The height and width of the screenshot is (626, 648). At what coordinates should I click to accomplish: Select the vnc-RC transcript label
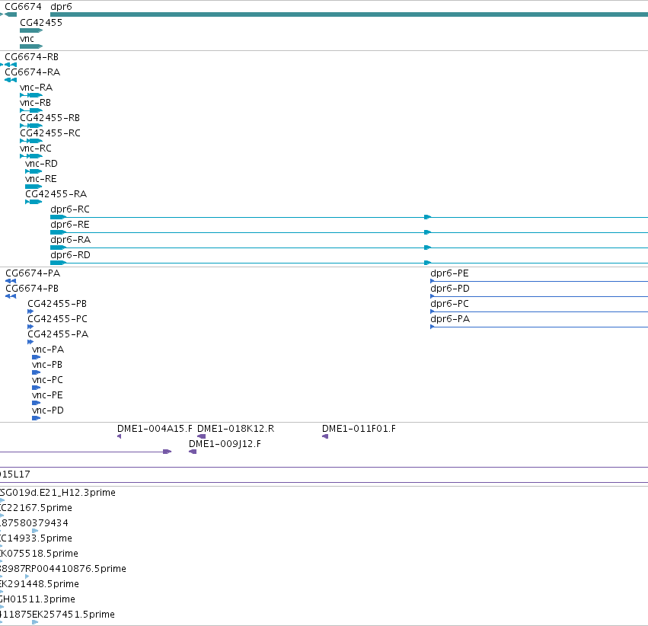36,149
